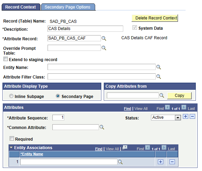Click First in Entity Associations navigation
Viewport: 202px width, 171px height.
click(140, 149)
